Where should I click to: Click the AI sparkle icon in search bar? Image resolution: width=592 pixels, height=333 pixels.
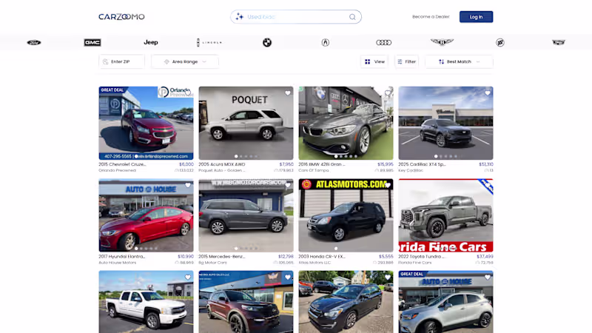pos(239,16)
